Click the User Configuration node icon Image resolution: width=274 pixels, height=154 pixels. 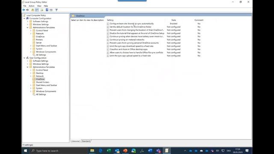(27, 58)
